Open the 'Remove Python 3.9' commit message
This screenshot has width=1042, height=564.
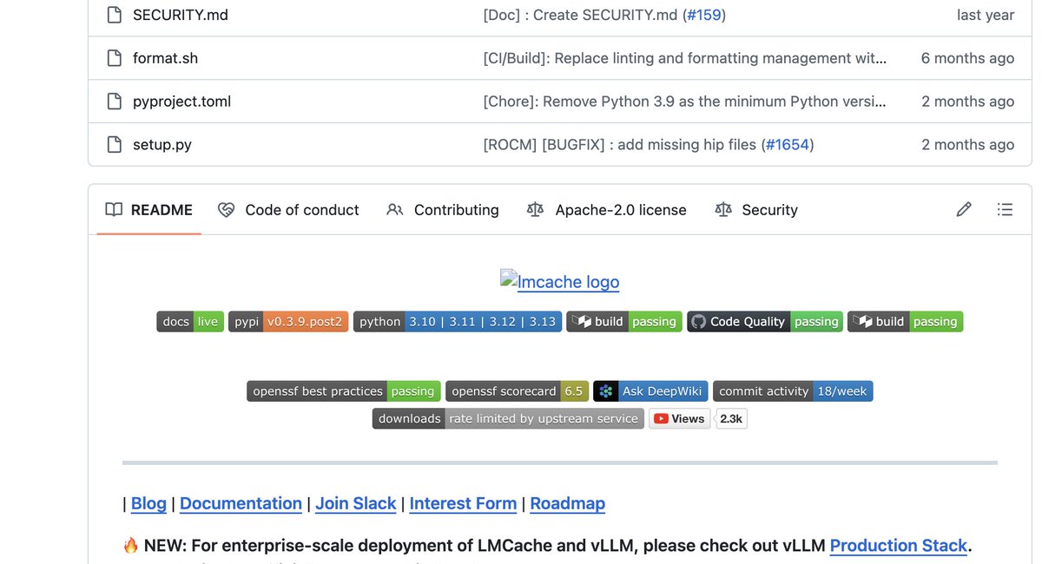point(685,102)
